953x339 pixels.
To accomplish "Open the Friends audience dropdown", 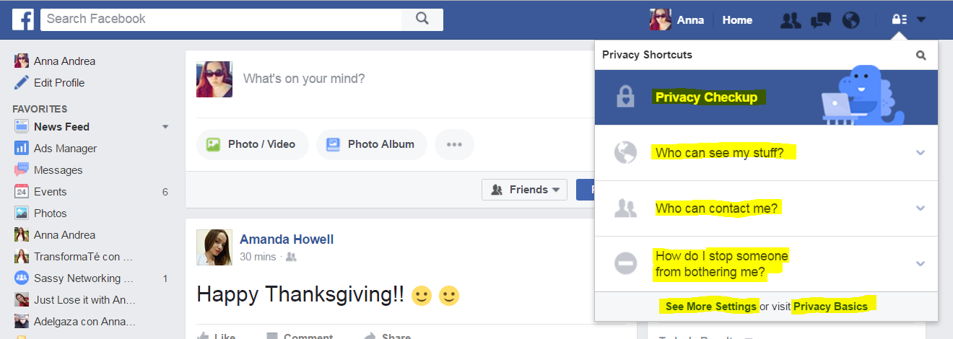I will [525, 190].
